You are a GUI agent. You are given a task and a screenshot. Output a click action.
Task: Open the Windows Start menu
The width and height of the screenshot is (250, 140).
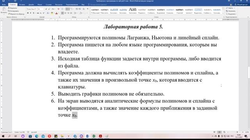point(3,136)
